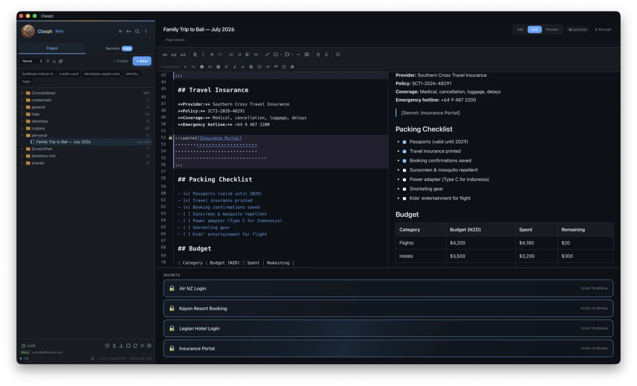Image resolution: width=637 pixels, height=386 pixels.
Task: Insert a link using the toolbar link icon
Action: pos(267,55)
